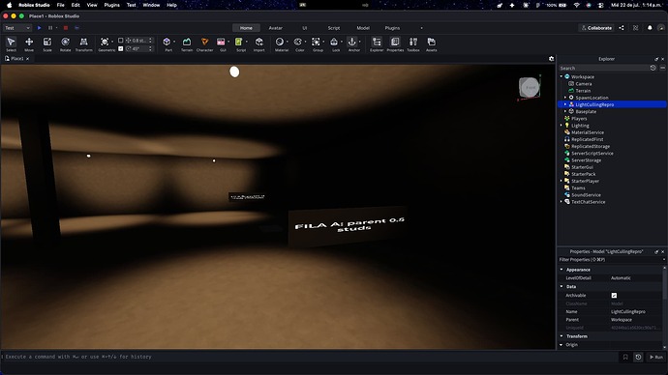Expand the LightCullingRepro model node
The height and width of the screenshot is (375, 668).
[x=565, y=104]
